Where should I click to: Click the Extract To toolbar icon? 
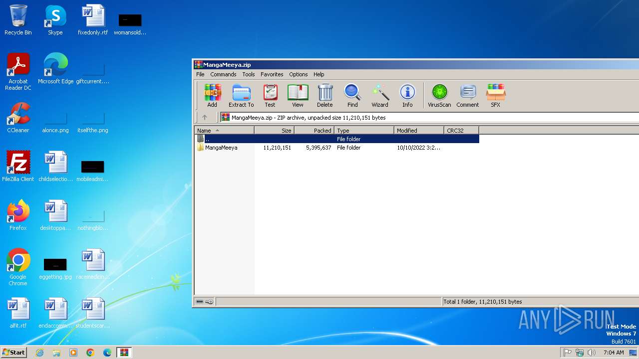point(241,95)
